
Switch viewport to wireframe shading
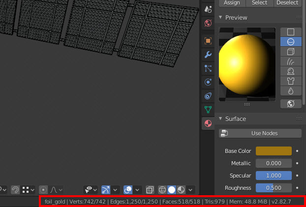(x=162, y=190)
